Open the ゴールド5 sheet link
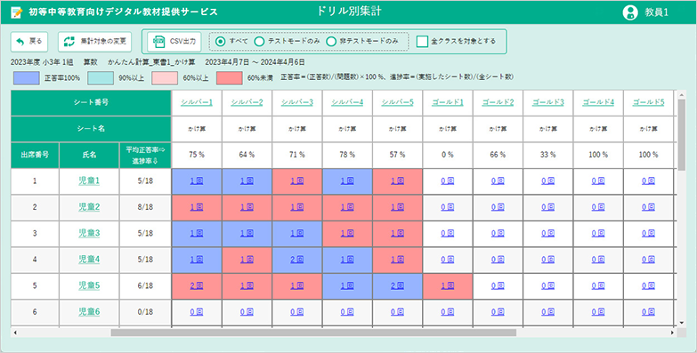This screenshot has height=353, width=697. click(x=649, y=102)
